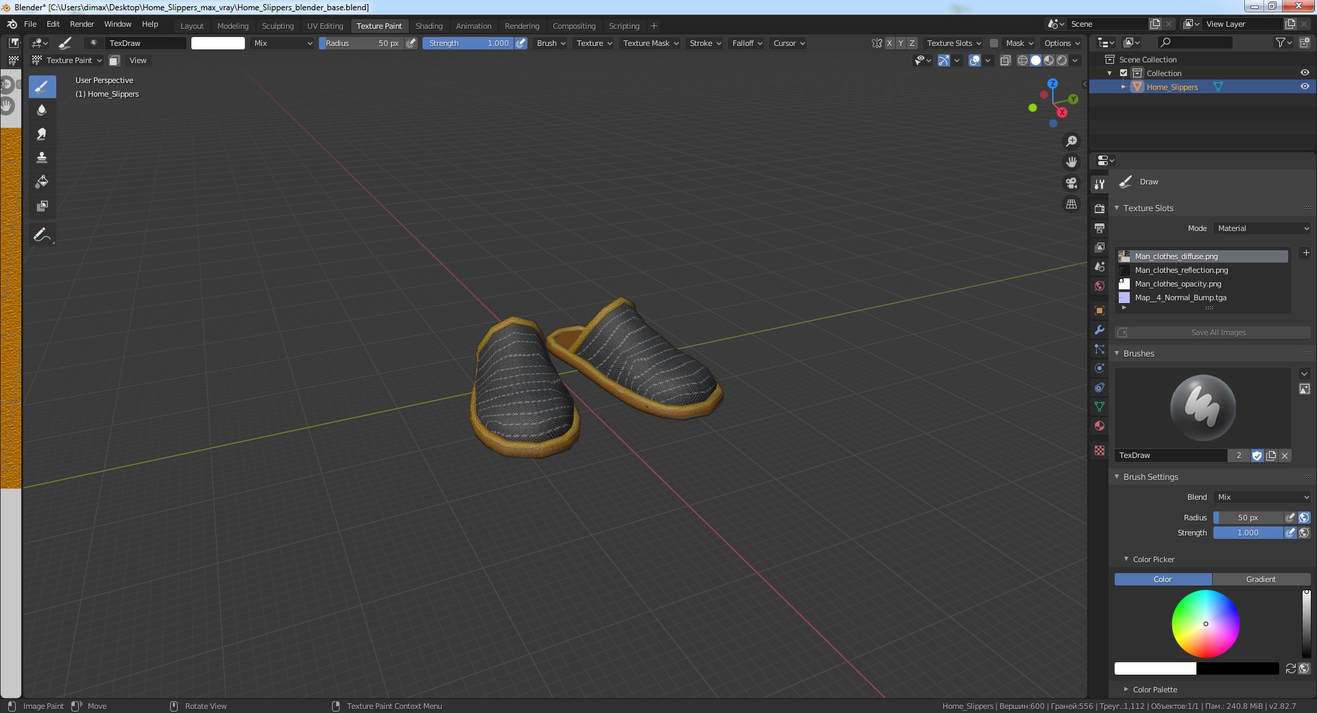Image resolution: width=1317 pixels, height=713 pixels.
Task: Select the Clone stamp tool
Action: click(42, 158)
